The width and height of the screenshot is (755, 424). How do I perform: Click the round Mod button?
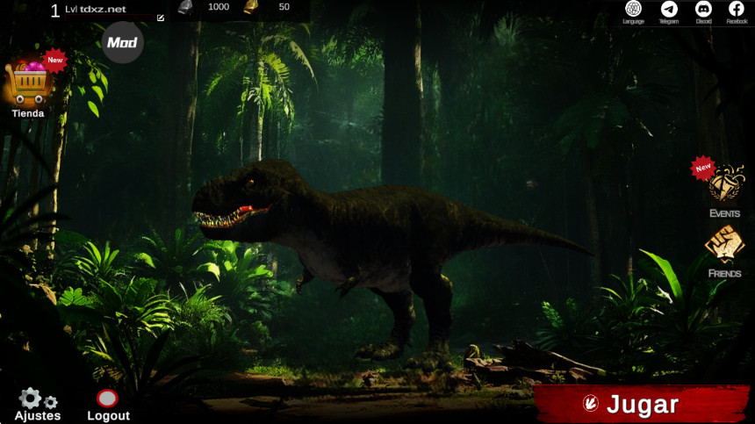point(122,42)
